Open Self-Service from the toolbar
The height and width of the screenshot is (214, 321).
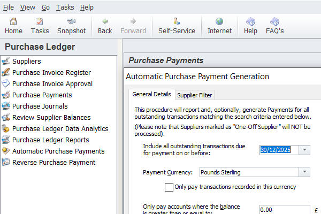pyautogui.click(x=177, y=21)
